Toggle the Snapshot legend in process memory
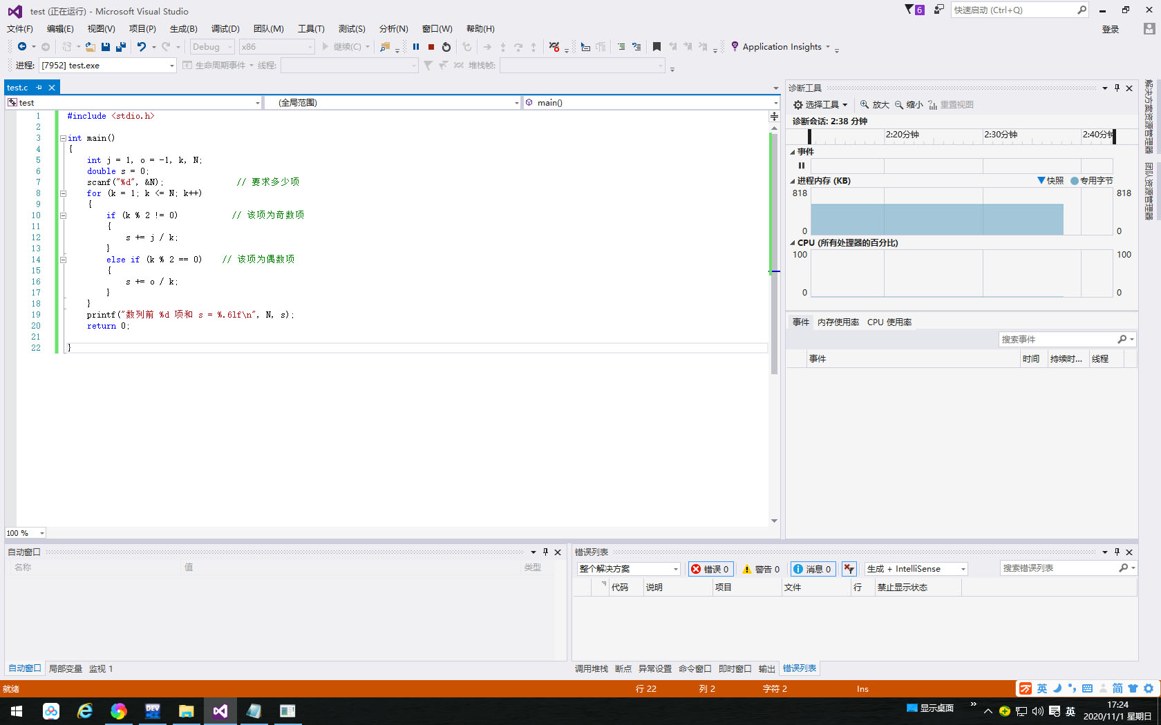 tap(1050, 180)
